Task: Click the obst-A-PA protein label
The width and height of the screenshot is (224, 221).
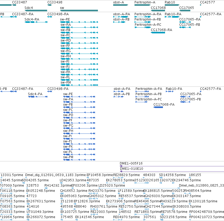Action: [122, 89]
